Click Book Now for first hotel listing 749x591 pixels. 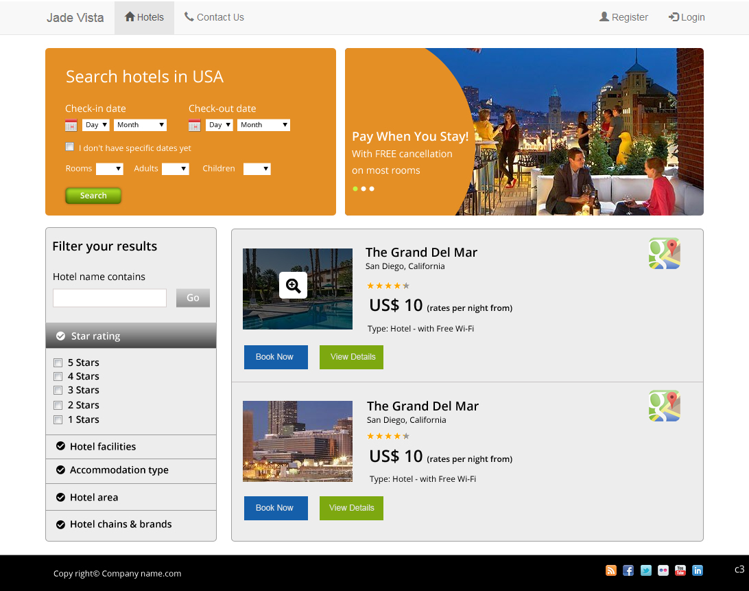(x=276, y=357)
